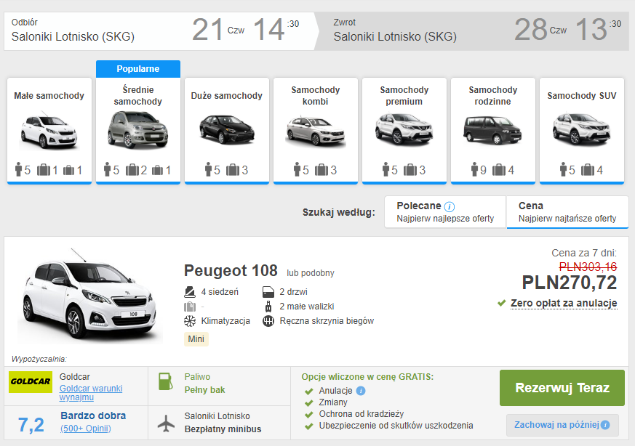The image size is (635, 446).
Task: Click the gearbox icon for Ręczna skrzynia biegów
Action: [x=268, y=321]
